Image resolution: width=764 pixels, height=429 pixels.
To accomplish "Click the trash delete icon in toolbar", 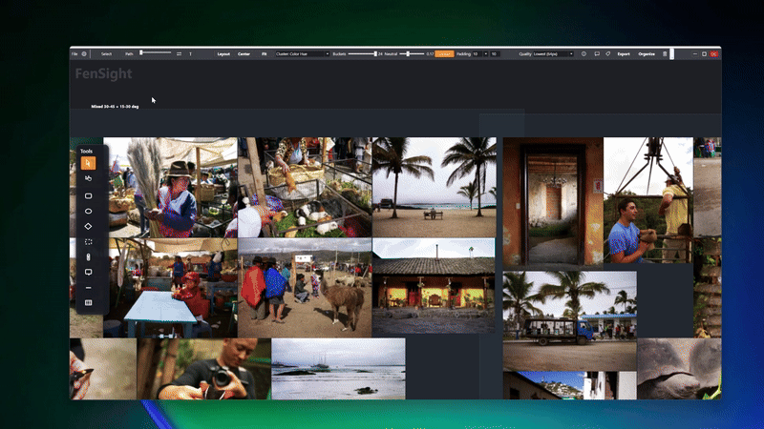I will click(x=665, y=54).
